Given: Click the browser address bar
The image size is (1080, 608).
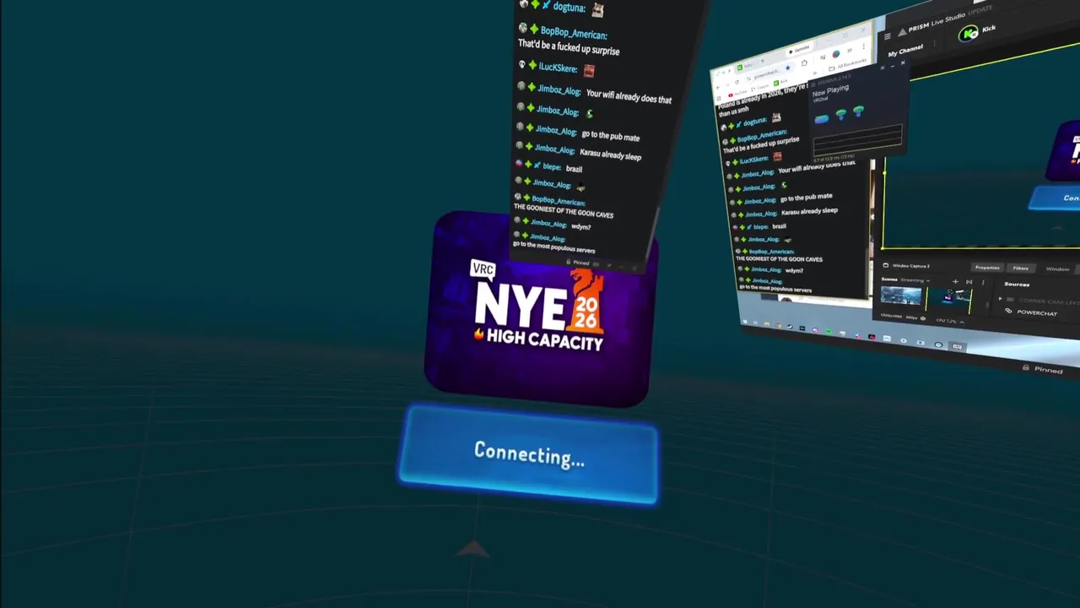Looking at the screenshot, I should point(768,73).
